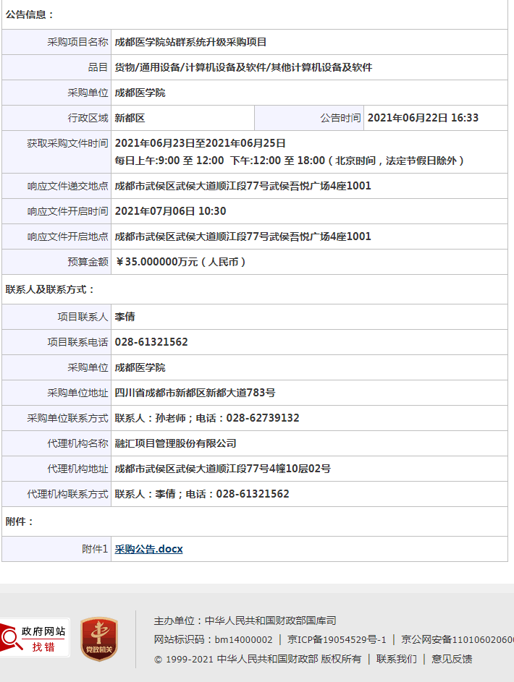Click the purchaser contact 孙老师 phone entry

click(206, 418)
